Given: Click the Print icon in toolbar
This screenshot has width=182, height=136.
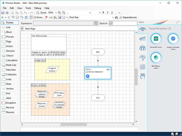Looking at the screenshot, I should (x=7, y=13).
